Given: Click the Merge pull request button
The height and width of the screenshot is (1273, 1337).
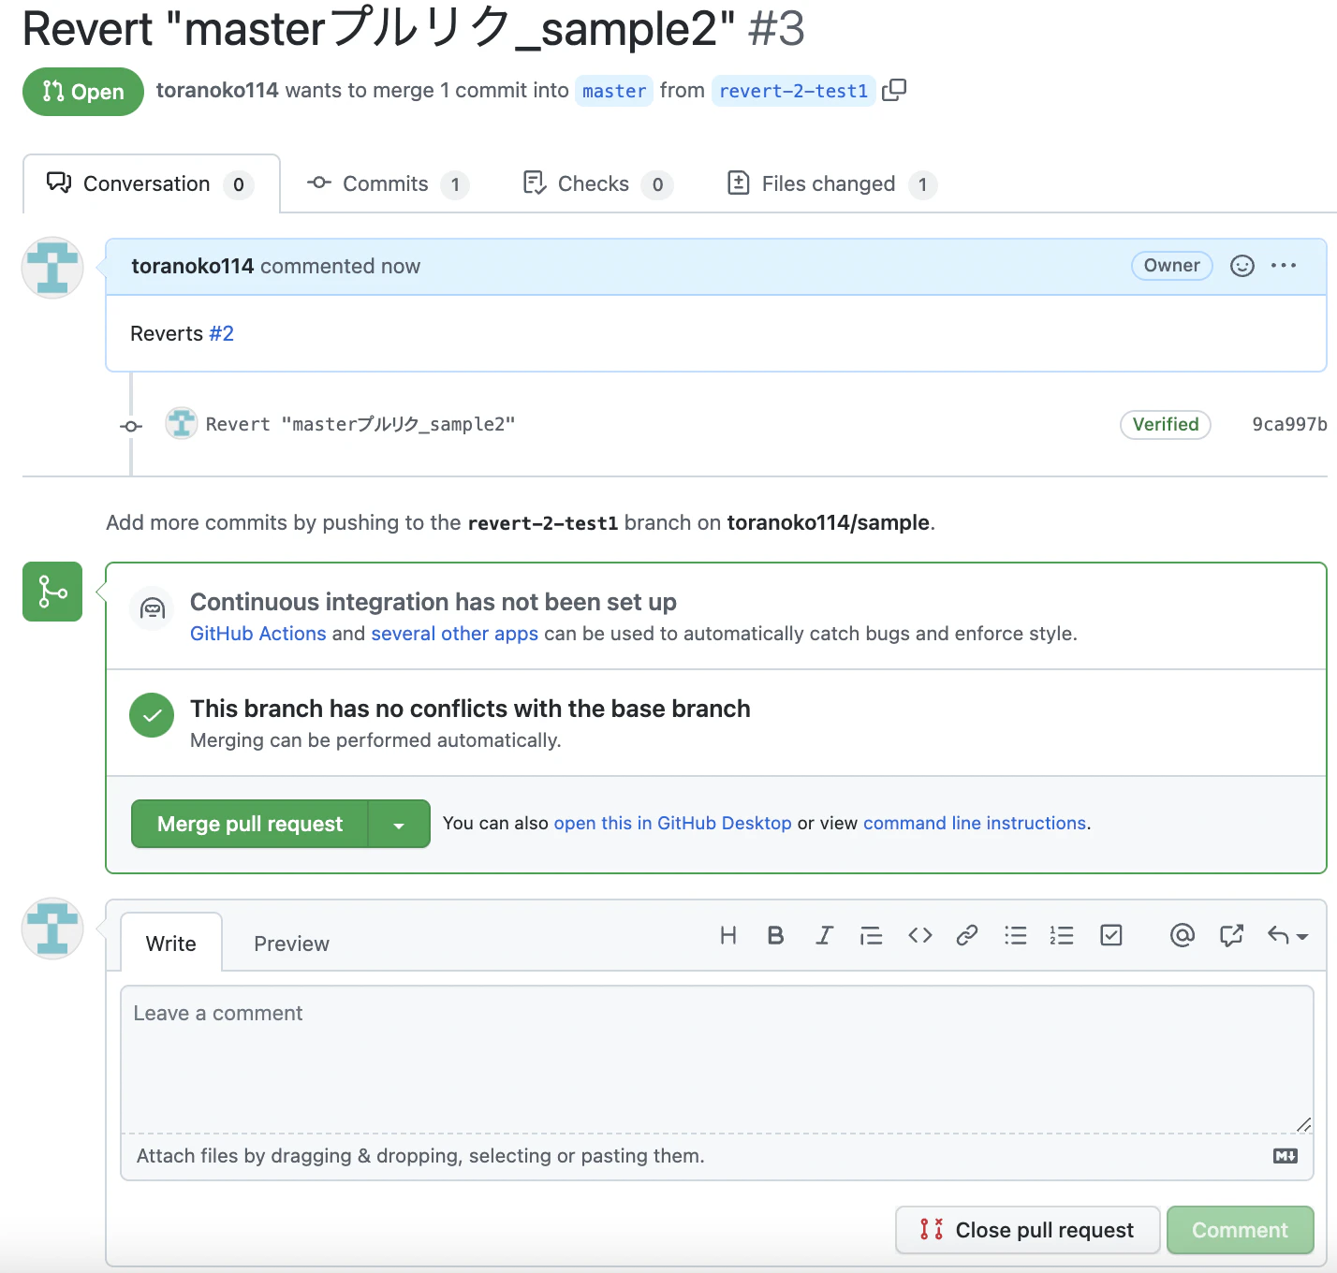Looking at the screenshot, I should click(250, 824).
